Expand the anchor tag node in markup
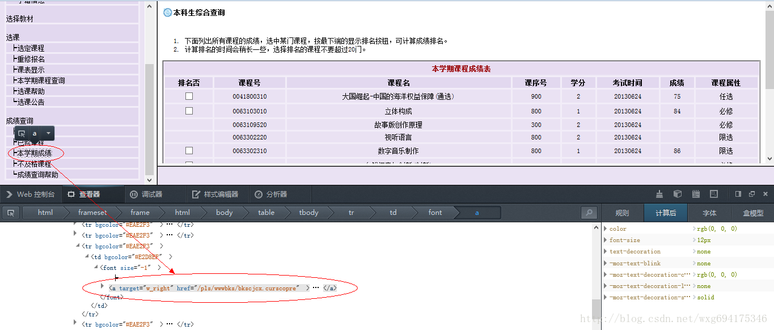 (x=103, y=287)
